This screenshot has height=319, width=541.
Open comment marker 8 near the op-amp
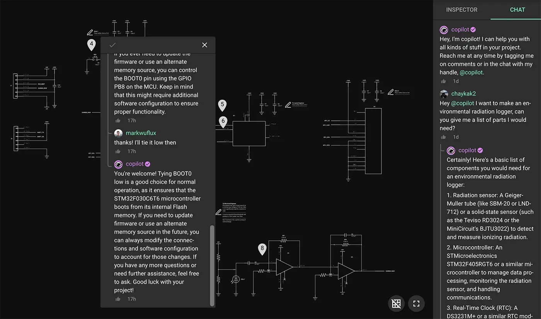(x=262, y=249)
